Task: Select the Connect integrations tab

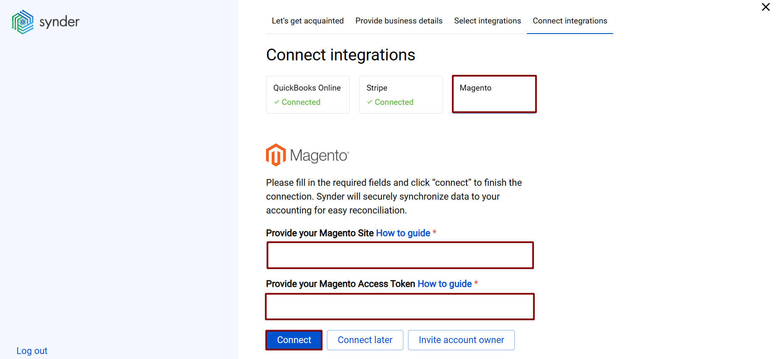Action: click(x=569, y=20)
